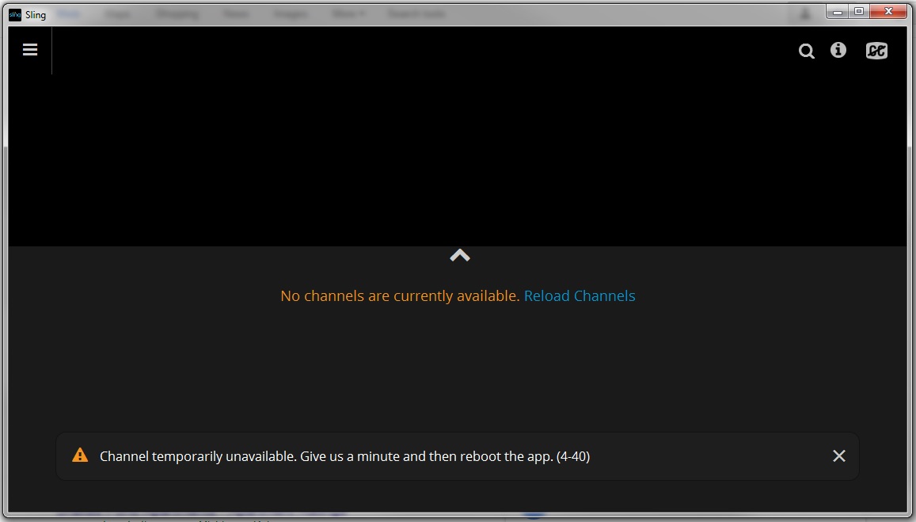Image resolution: width=916 pixels, height=522 pixels.
Task: Open the info details icon
Action: point(838,51)
